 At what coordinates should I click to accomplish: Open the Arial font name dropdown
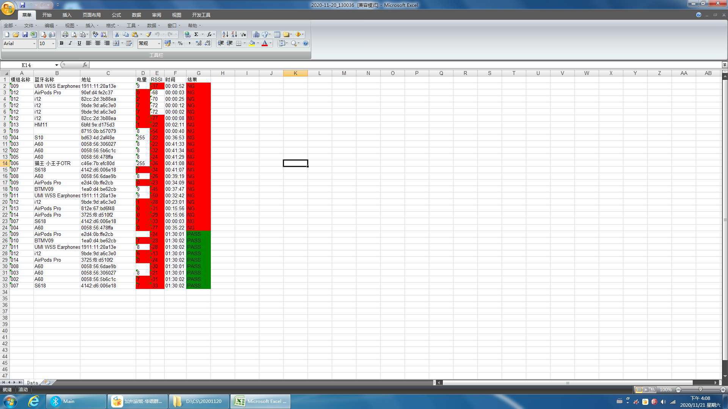point(34,44)
